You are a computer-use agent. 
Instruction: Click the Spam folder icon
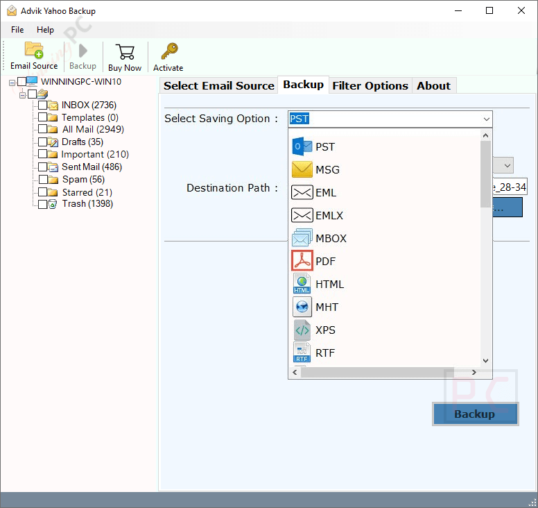[53, 180]
